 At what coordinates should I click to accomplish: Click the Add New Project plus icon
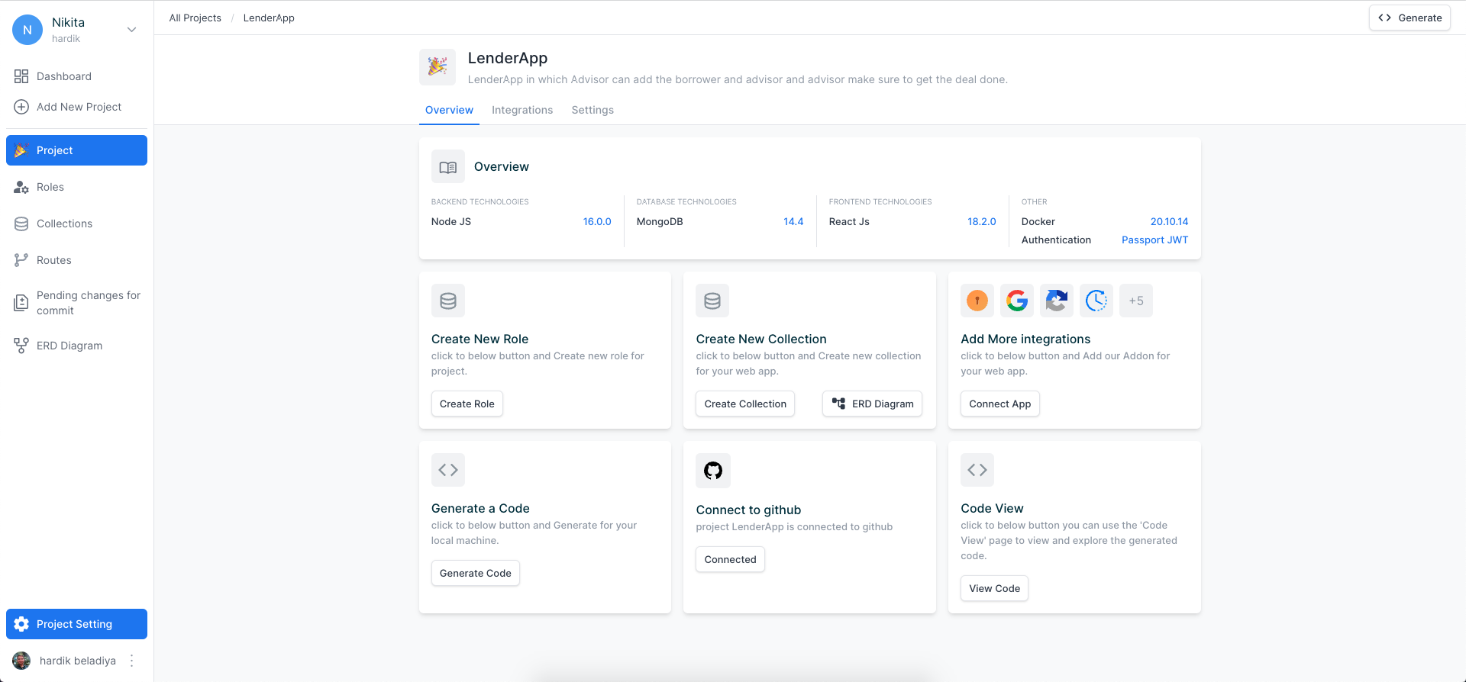pyautogui.click(x=21, y=107)
